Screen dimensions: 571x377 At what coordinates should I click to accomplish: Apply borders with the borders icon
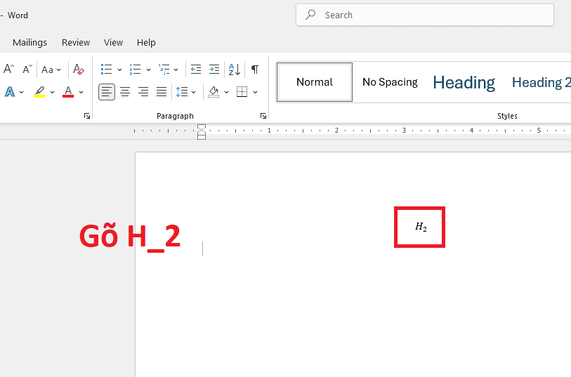click(x=242, y=92)
